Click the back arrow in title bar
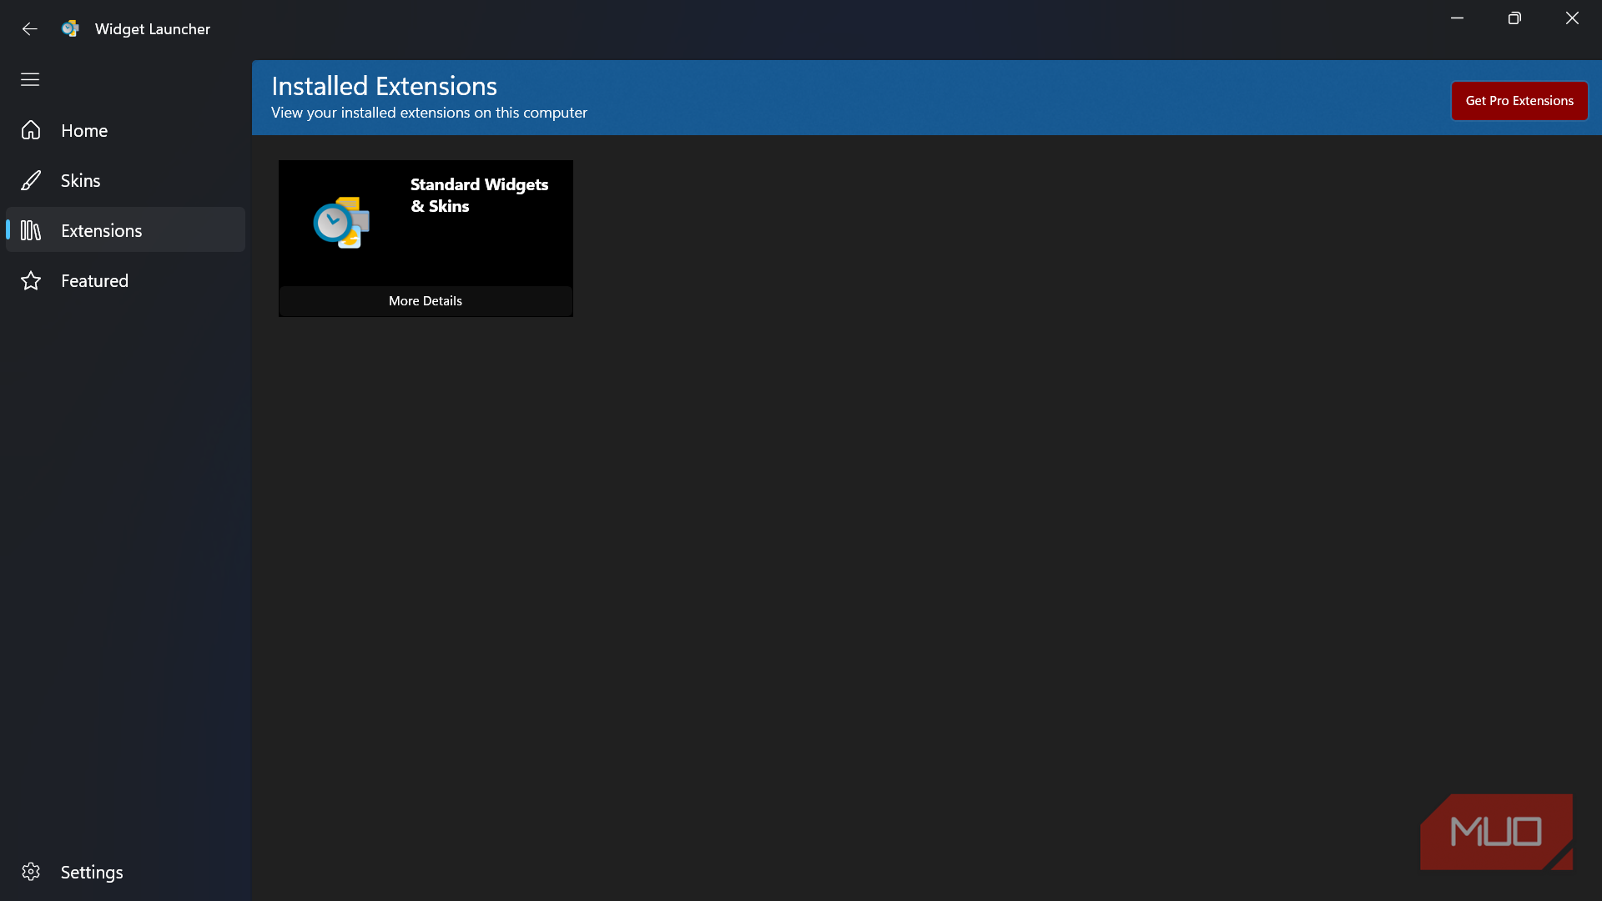Viewport: 1602px width, 901px height. click(x=30, y=28)
